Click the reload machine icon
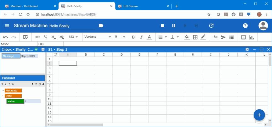Image resolution: width=272 pixels, height=127 pixels. (x=212, y=26)
